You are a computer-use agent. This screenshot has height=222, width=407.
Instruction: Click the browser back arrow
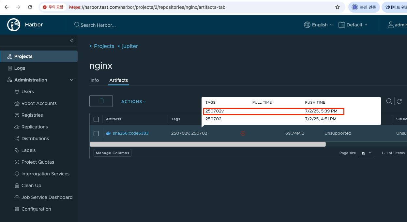pos(7,7)
